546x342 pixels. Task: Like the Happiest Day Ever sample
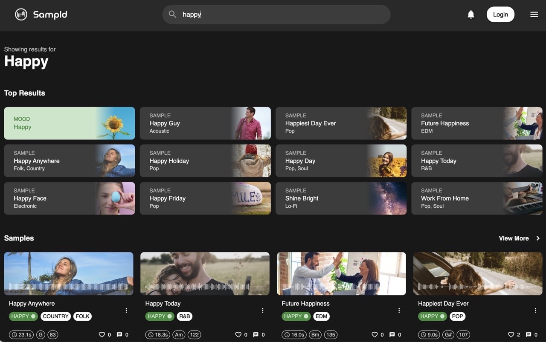511,335
